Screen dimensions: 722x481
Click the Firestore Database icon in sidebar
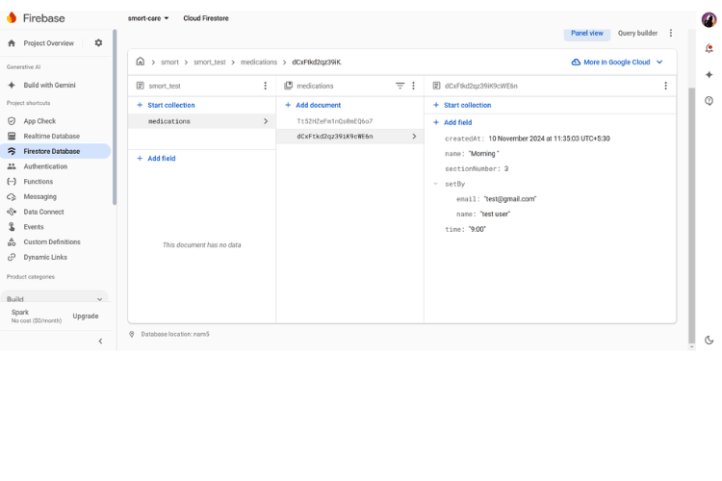12,151
